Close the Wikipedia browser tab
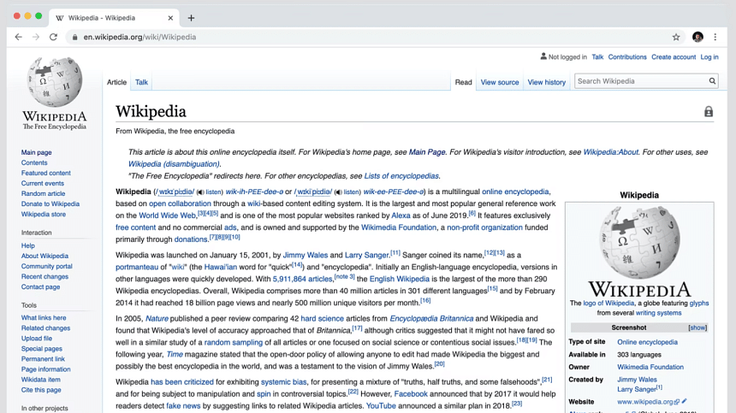The image size is (736, 413). [x=171, y=18]
